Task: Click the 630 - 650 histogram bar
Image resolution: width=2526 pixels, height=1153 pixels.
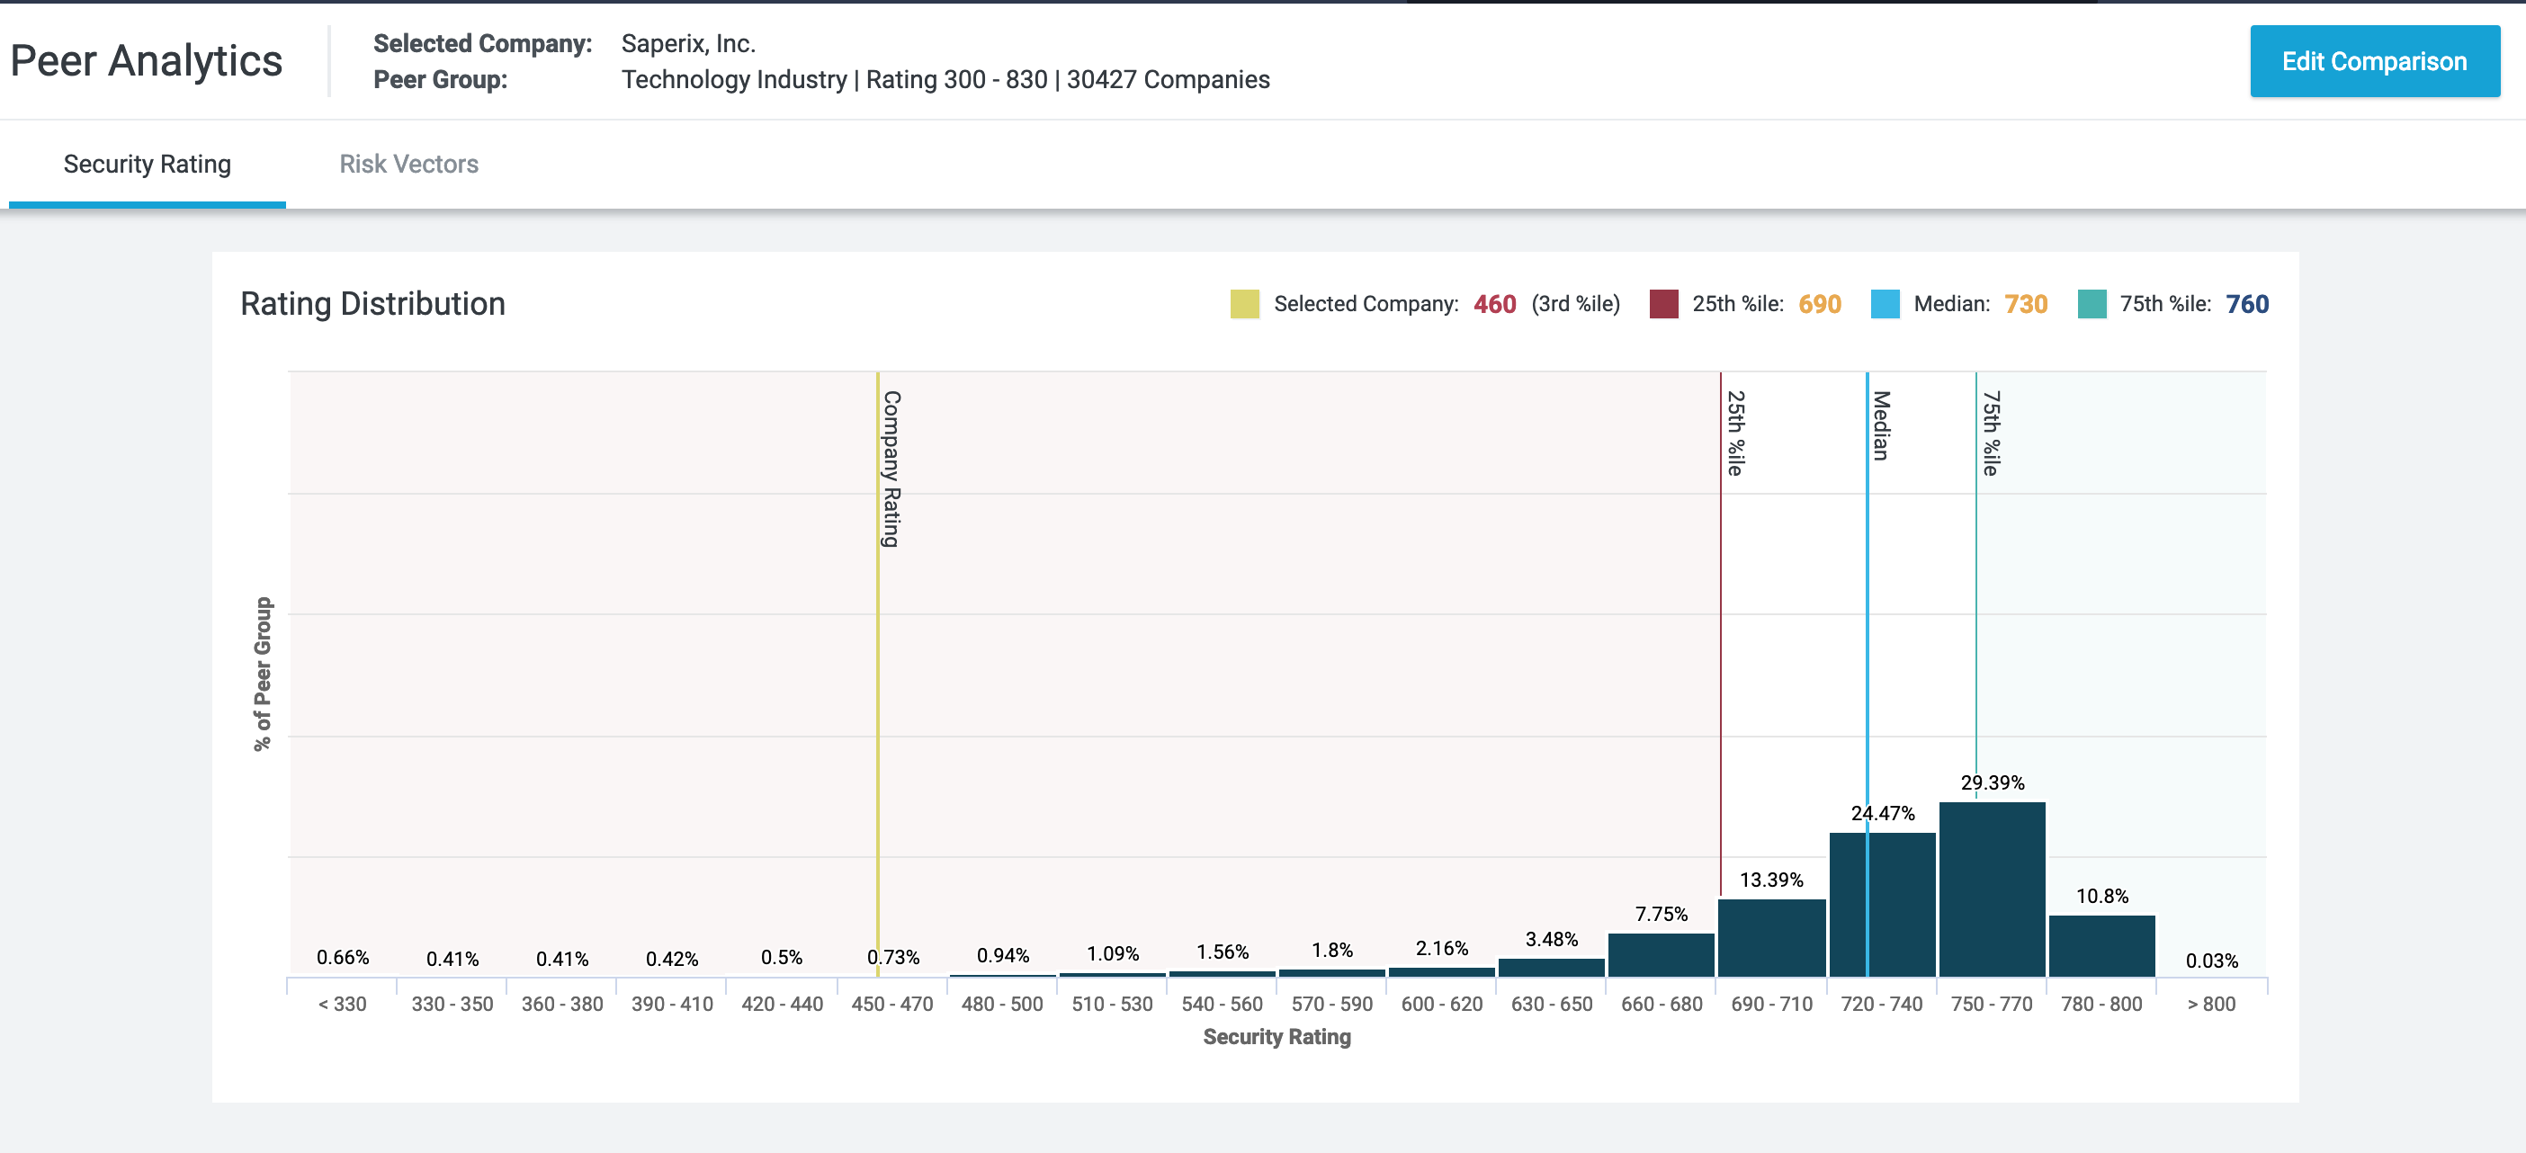Action: [1551, 967]
